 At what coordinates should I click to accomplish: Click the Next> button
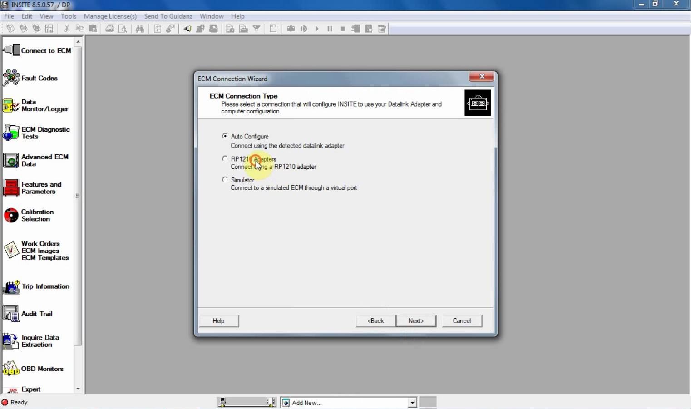pos(416,321)
